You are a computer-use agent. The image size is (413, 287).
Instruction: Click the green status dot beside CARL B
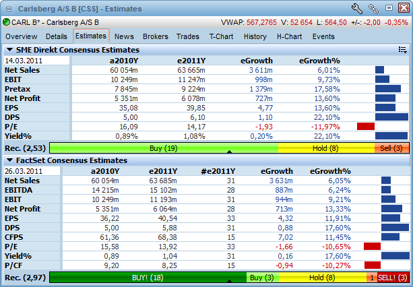click(6, 22)
